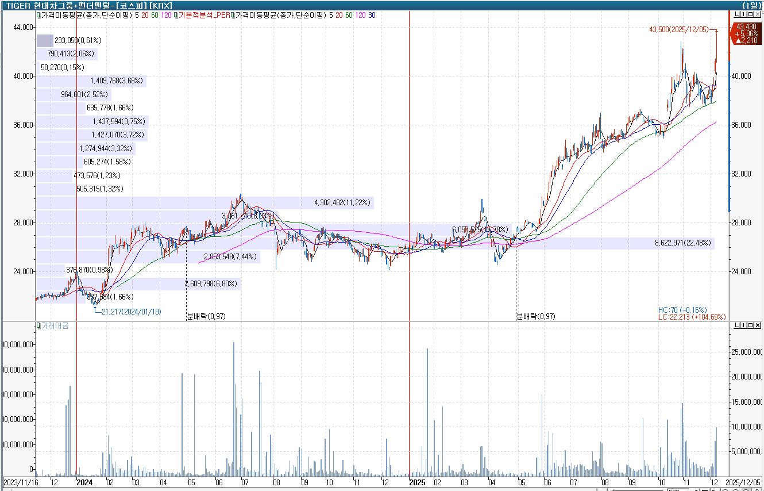The width and height of the screenshot is (764, 491).
Task: Click the high annotation 43,500(2025/12/05)
Action: point(678,29)
